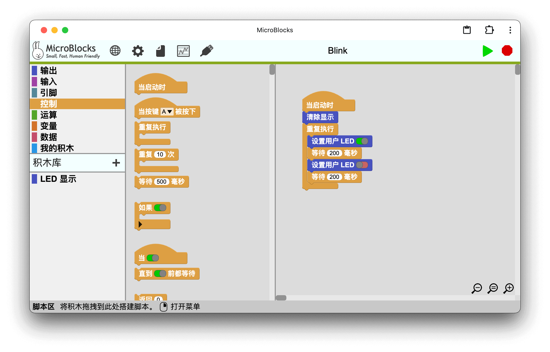Open the LED 显示 library

click(x=58, y=179)
